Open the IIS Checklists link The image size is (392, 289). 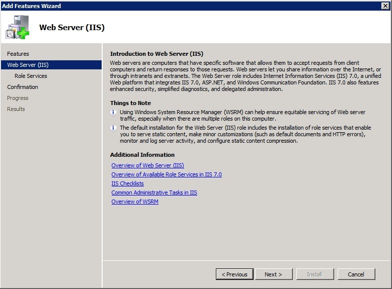tap(127, 183)
